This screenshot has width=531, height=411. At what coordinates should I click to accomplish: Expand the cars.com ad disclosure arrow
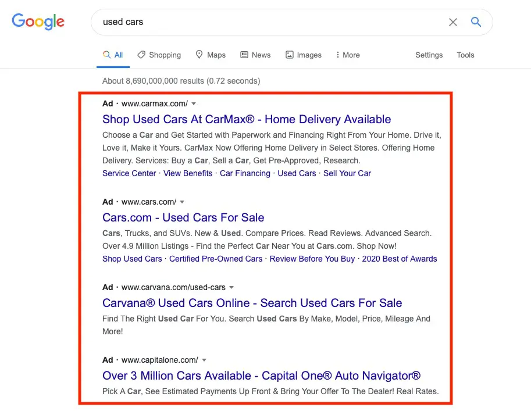pyautogui.click(x=181, y=202)
